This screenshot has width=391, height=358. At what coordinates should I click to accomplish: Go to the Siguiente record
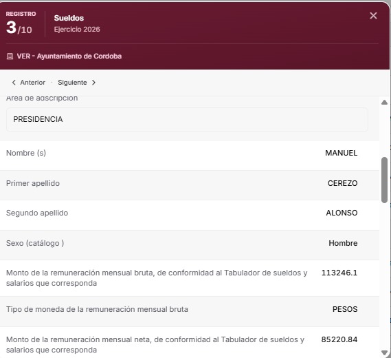click(76, 83)
